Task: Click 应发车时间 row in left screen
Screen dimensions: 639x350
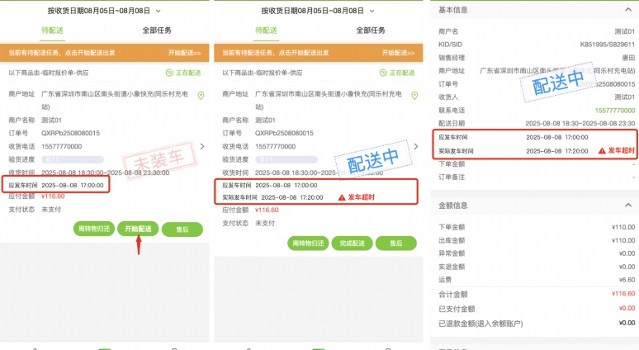Action: [56, 185]
